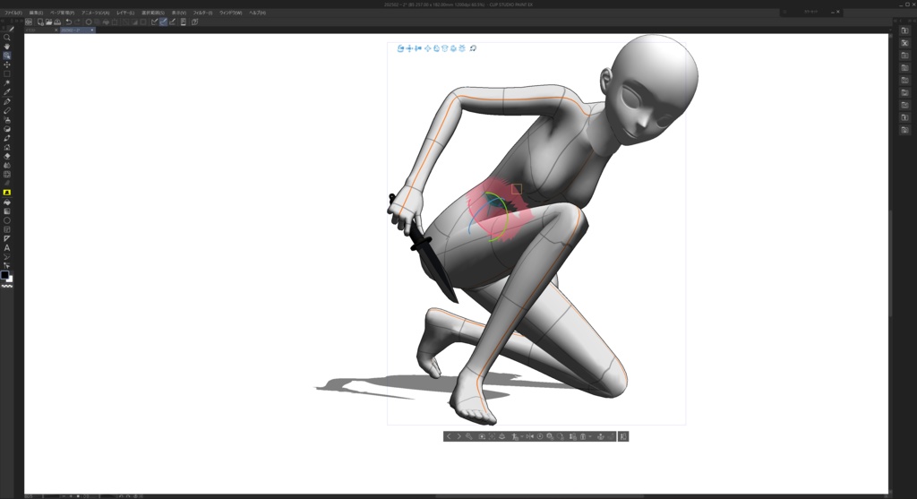The image size is (917, 499).
Task: Select the camera pan manipulator icon
Action: (x=409, y=48)
